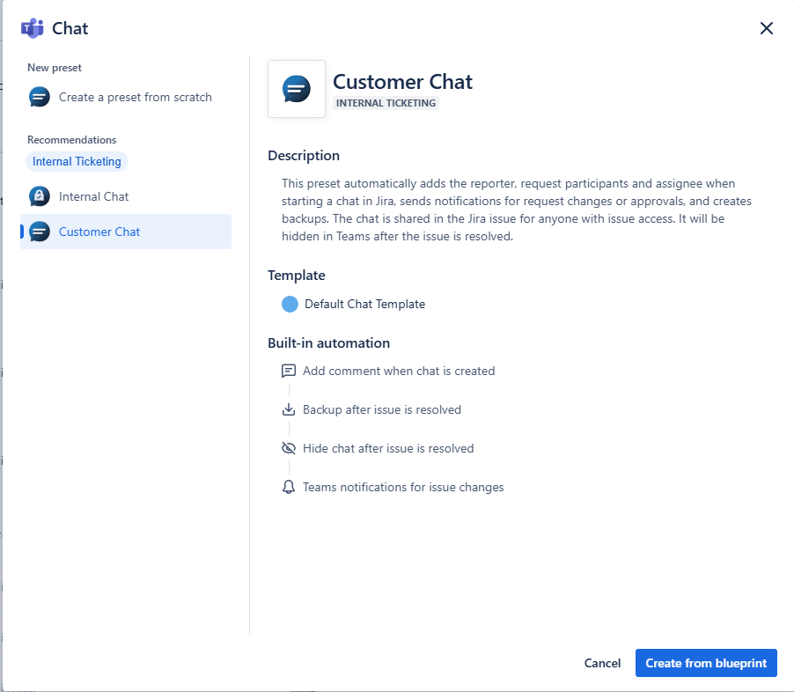The height and width of the screenshot is (692, 794).
Task: Click the Default Chat Template label
Action: (364, 304)
